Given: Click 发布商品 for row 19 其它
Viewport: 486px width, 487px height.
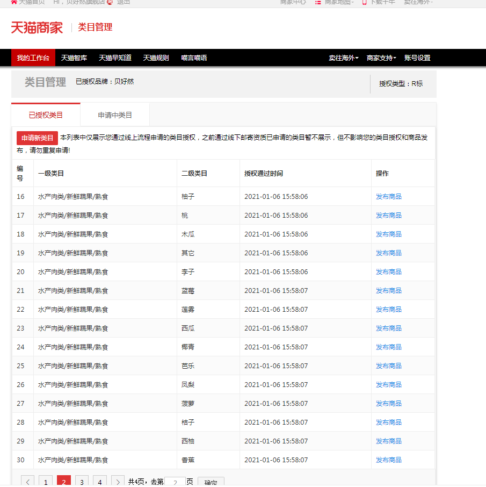Looking at the screenshot, I should (x=389, y=253).
